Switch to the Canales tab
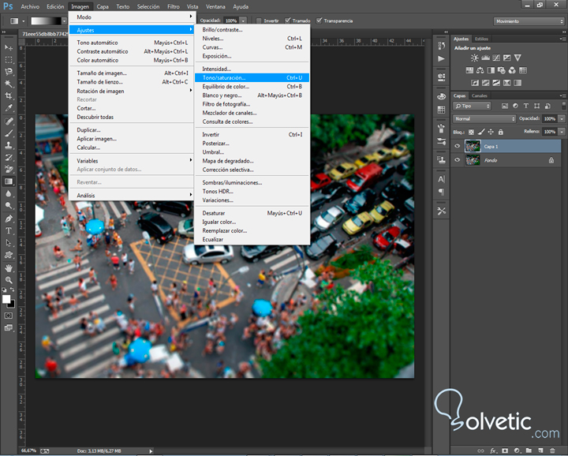The height and width of the screenshot is (456, 568). (480, 95)
